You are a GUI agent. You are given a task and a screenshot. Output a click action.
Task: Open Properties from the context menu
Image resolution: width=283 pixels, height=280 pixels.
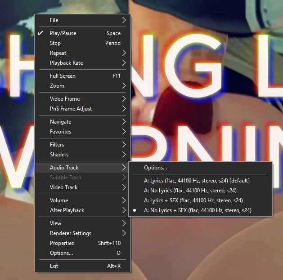[x=82, y=243]
